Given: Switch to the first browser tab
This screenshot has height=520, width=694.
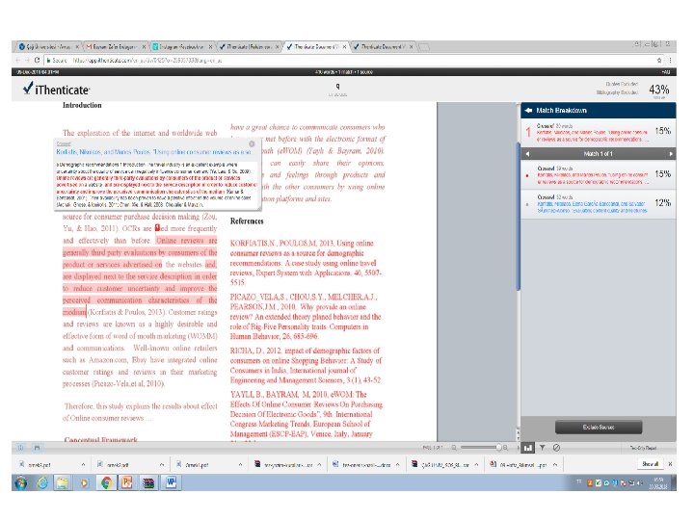Looking at the screenshot, I should 46,46.
